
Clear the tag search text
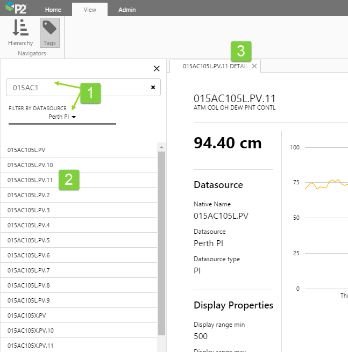tap(153, 87)
